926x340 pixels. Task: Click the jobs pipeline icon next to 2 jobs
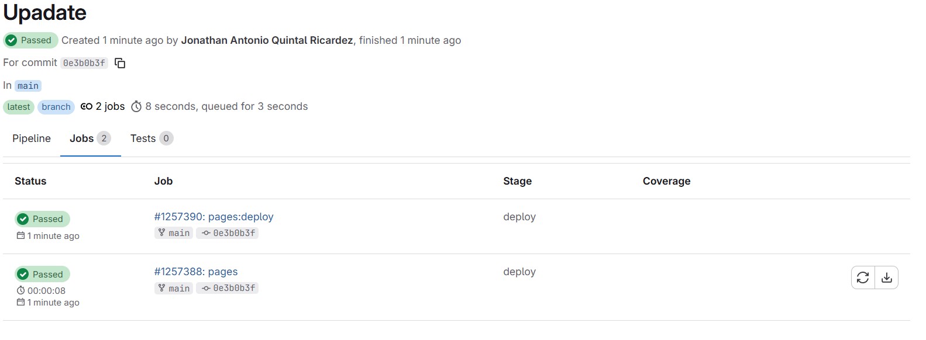[87, 106]
